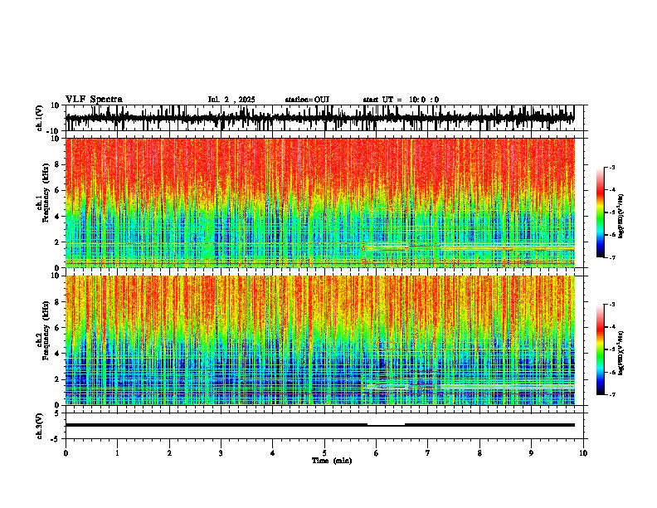Click the ch.1(V) axis label of the waveform panel
The width and height of the screenshot is (657, 508).
(x=40, y=118)
